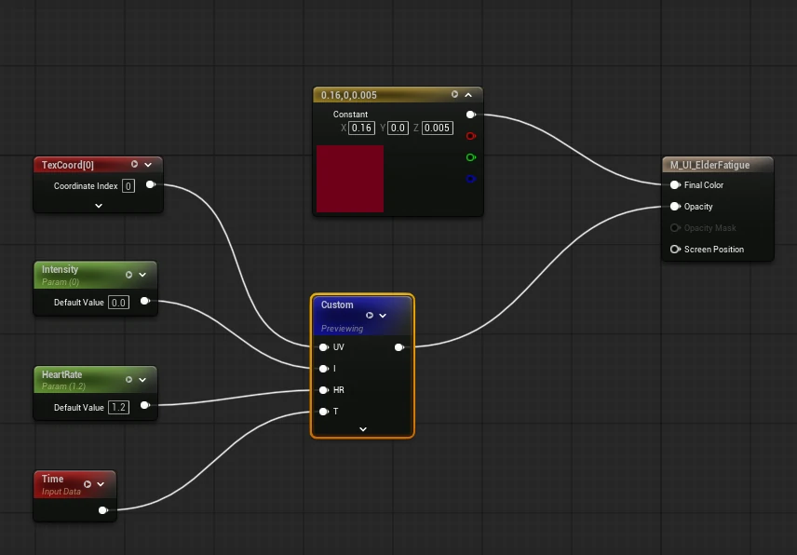Collapse constant node with upward chevron

point(468,95)
